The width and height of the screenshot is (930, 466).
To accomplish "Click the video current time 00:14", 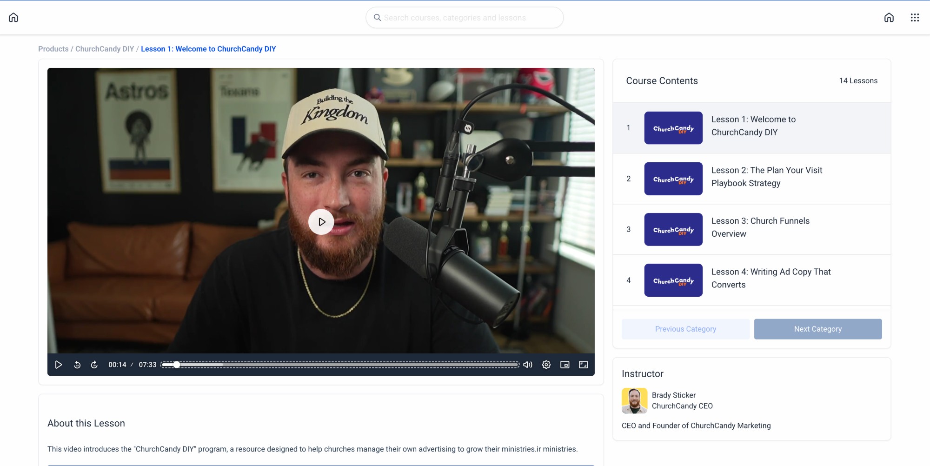I will (117, 365).
